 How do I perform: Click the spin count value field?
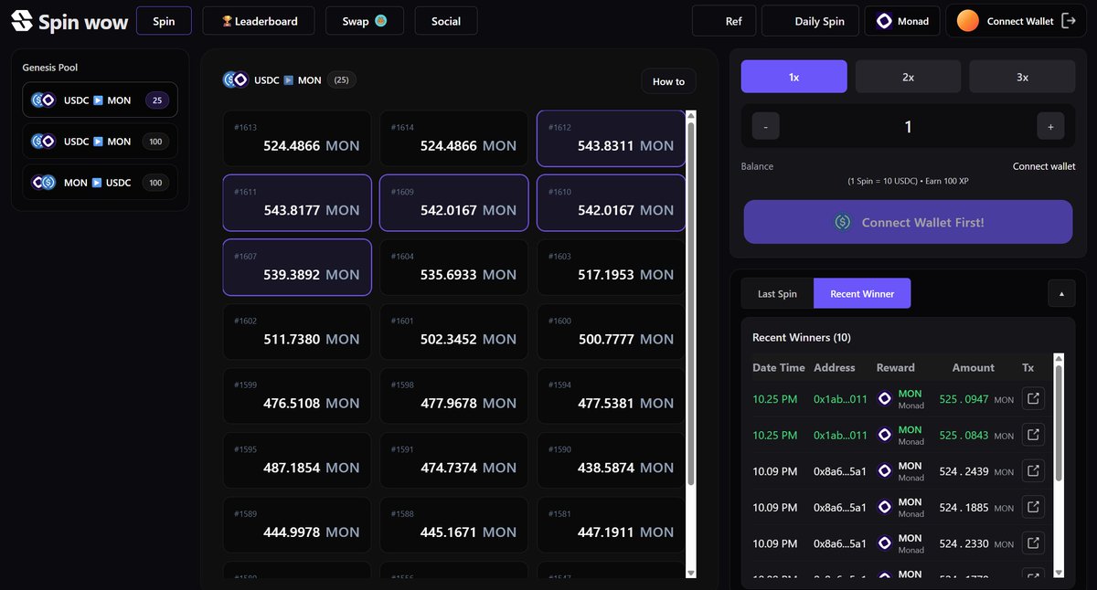pos(908,127)
